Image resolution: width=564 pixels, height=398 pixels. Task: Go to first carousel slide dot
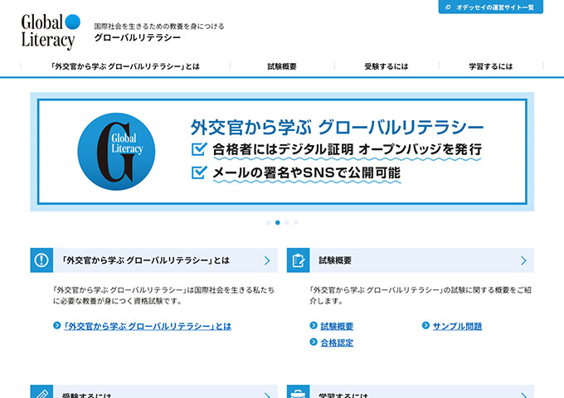[x=269, y=222]
